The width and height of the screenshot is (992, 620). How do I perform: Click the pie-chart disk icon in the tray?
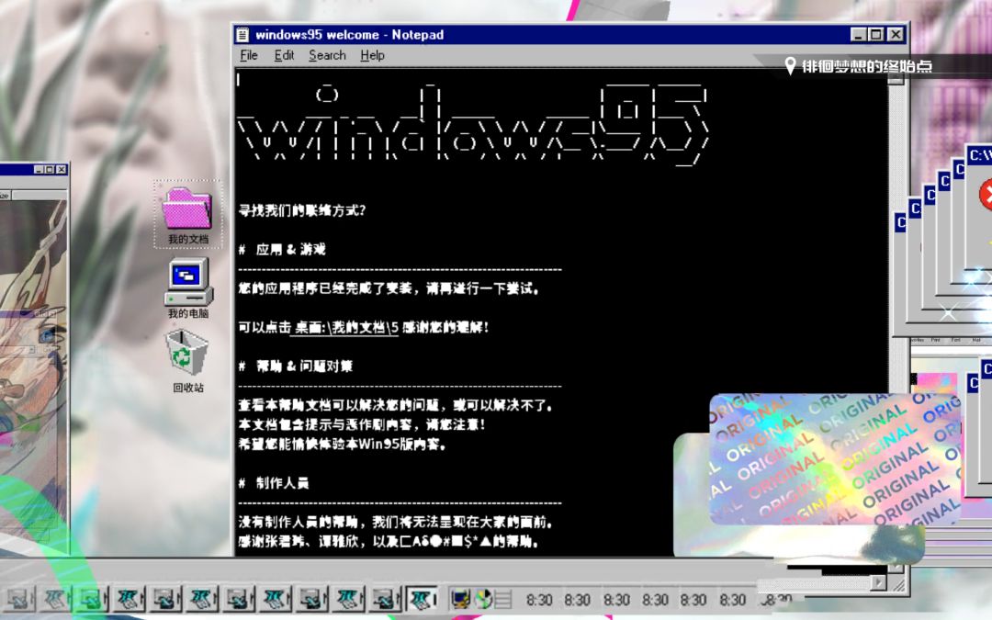click(x=483, y=599)
